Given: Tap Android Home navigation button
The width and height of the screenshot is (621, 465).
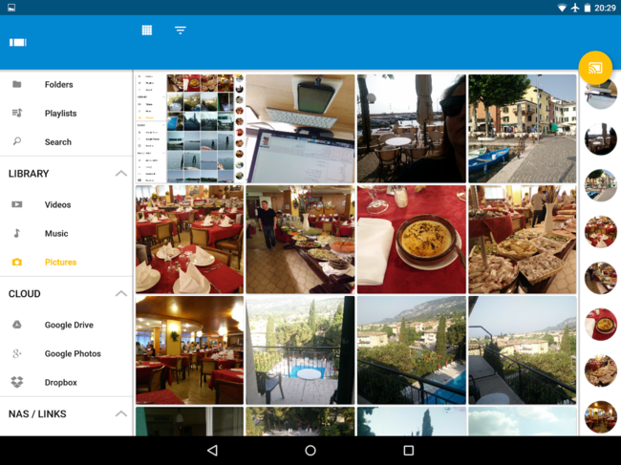Looking at the screenshot, I should (310, 451).
